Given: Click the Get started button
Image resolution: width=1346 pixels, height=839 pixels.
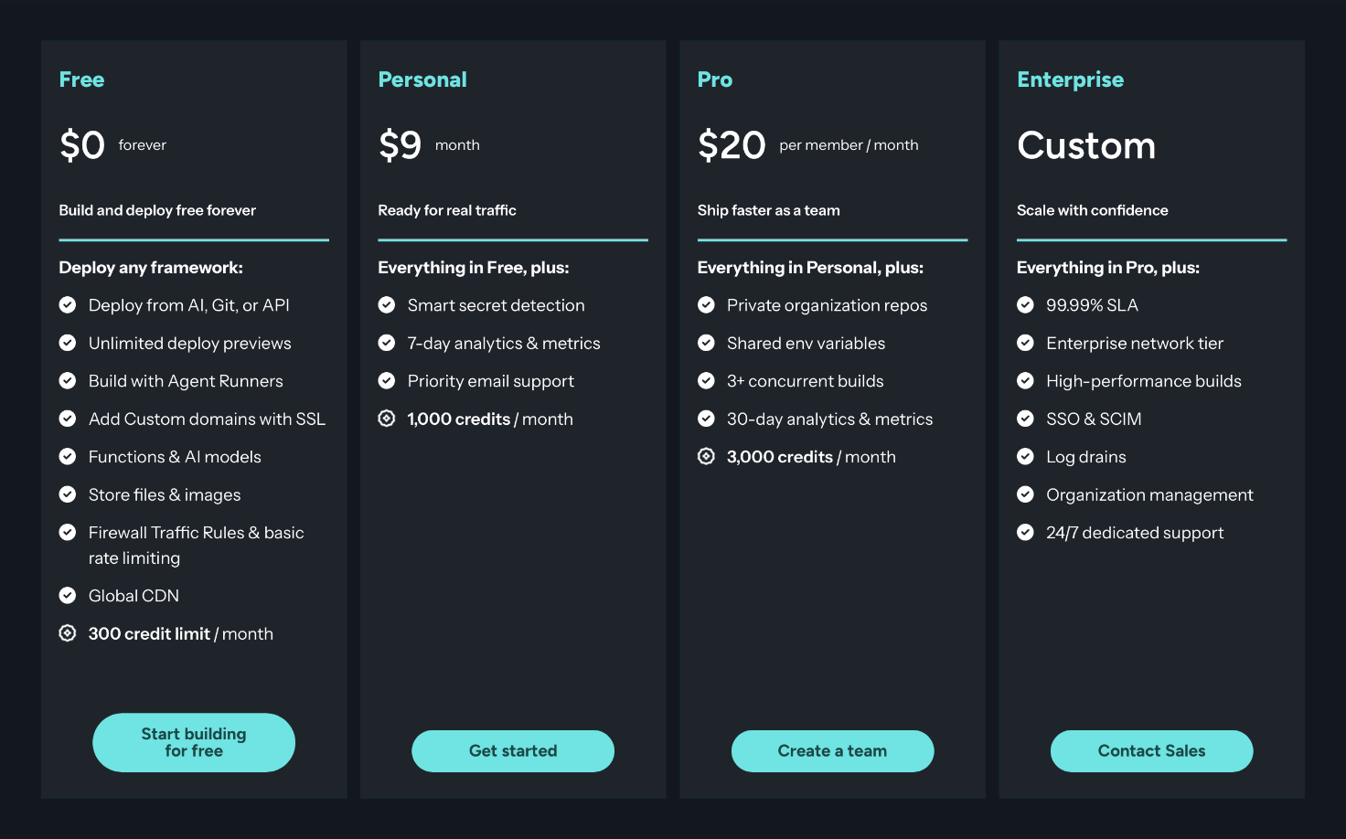Looking at the screenshot, I should tap(512, 750).
